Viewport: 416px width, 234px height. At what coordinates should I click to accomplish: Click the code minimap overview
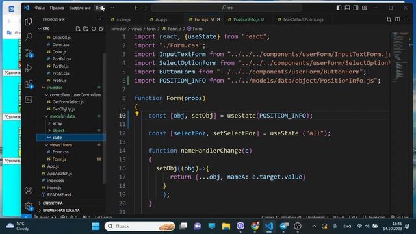[400, 57]
